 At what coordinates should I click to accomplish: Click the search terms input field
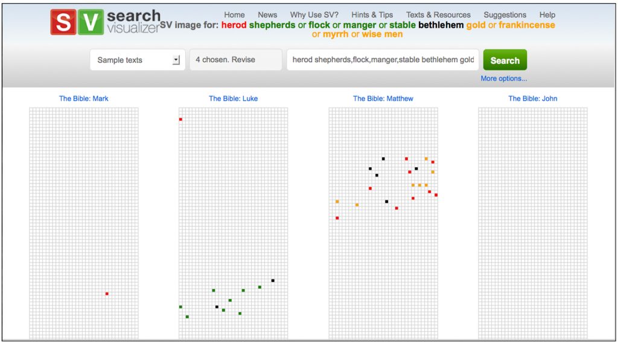click(383, 60)
